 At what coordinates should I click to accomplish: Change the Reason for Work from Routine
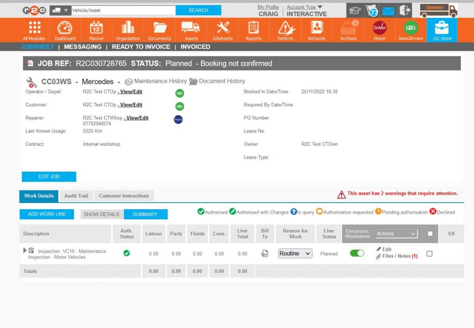point(295,254)
